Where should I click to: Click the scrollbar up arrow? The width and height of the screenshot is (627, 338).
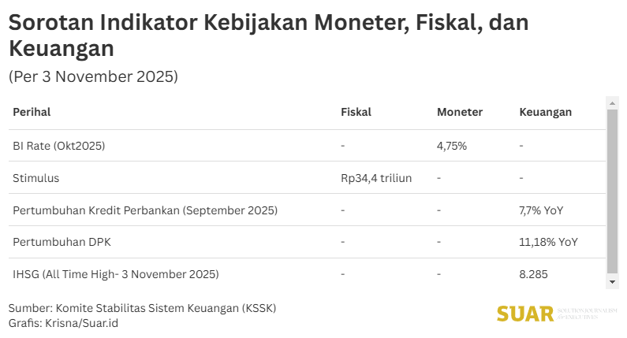point(612,102)
